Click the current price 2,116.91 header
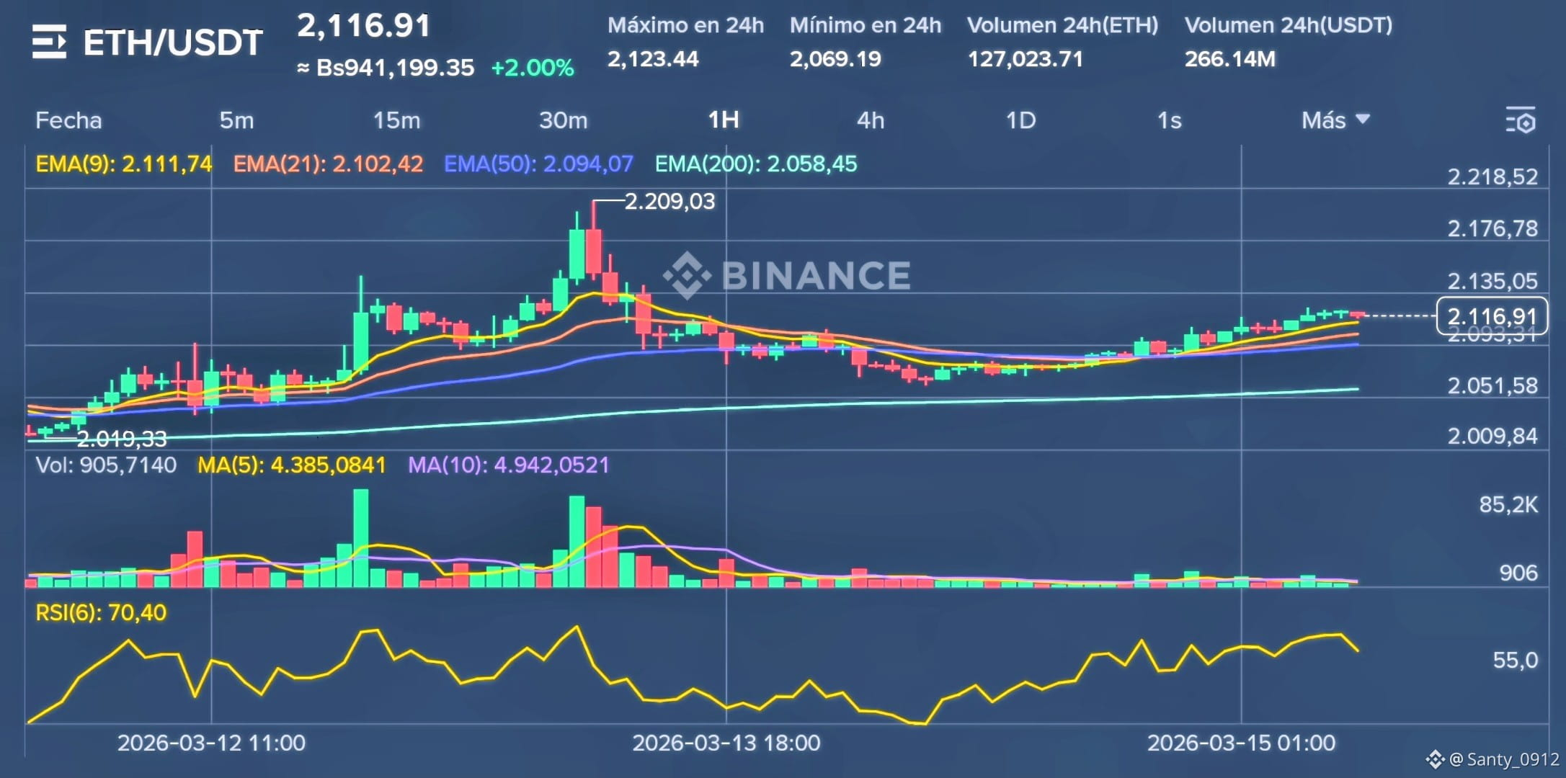This screenshot has width=1566, height=778. (x=363, y=26)
